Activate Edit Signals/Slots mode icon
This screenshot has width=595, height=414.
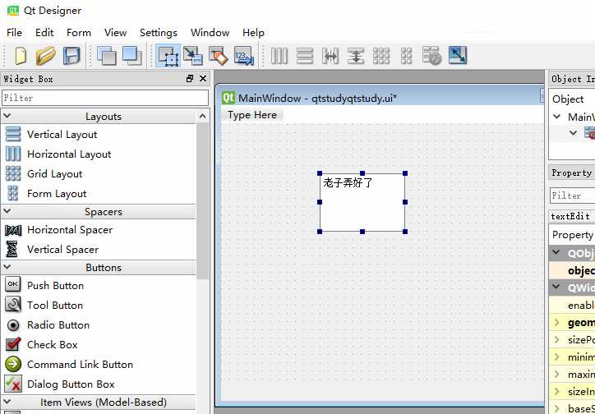tap(193, 56)
